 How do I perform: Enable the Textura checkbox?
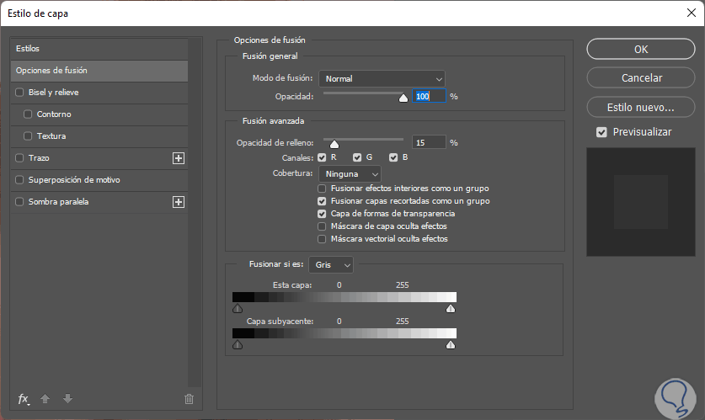28,136
